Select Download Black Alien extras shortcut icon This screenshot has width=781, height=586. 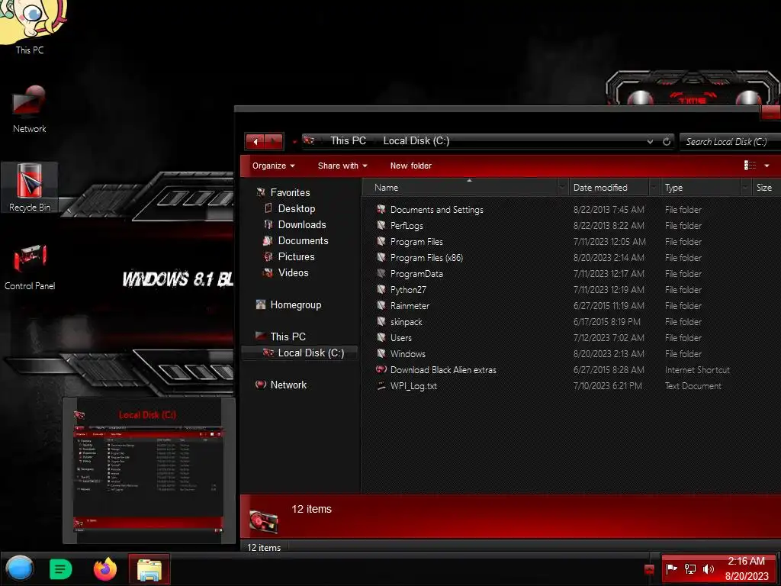381,369
